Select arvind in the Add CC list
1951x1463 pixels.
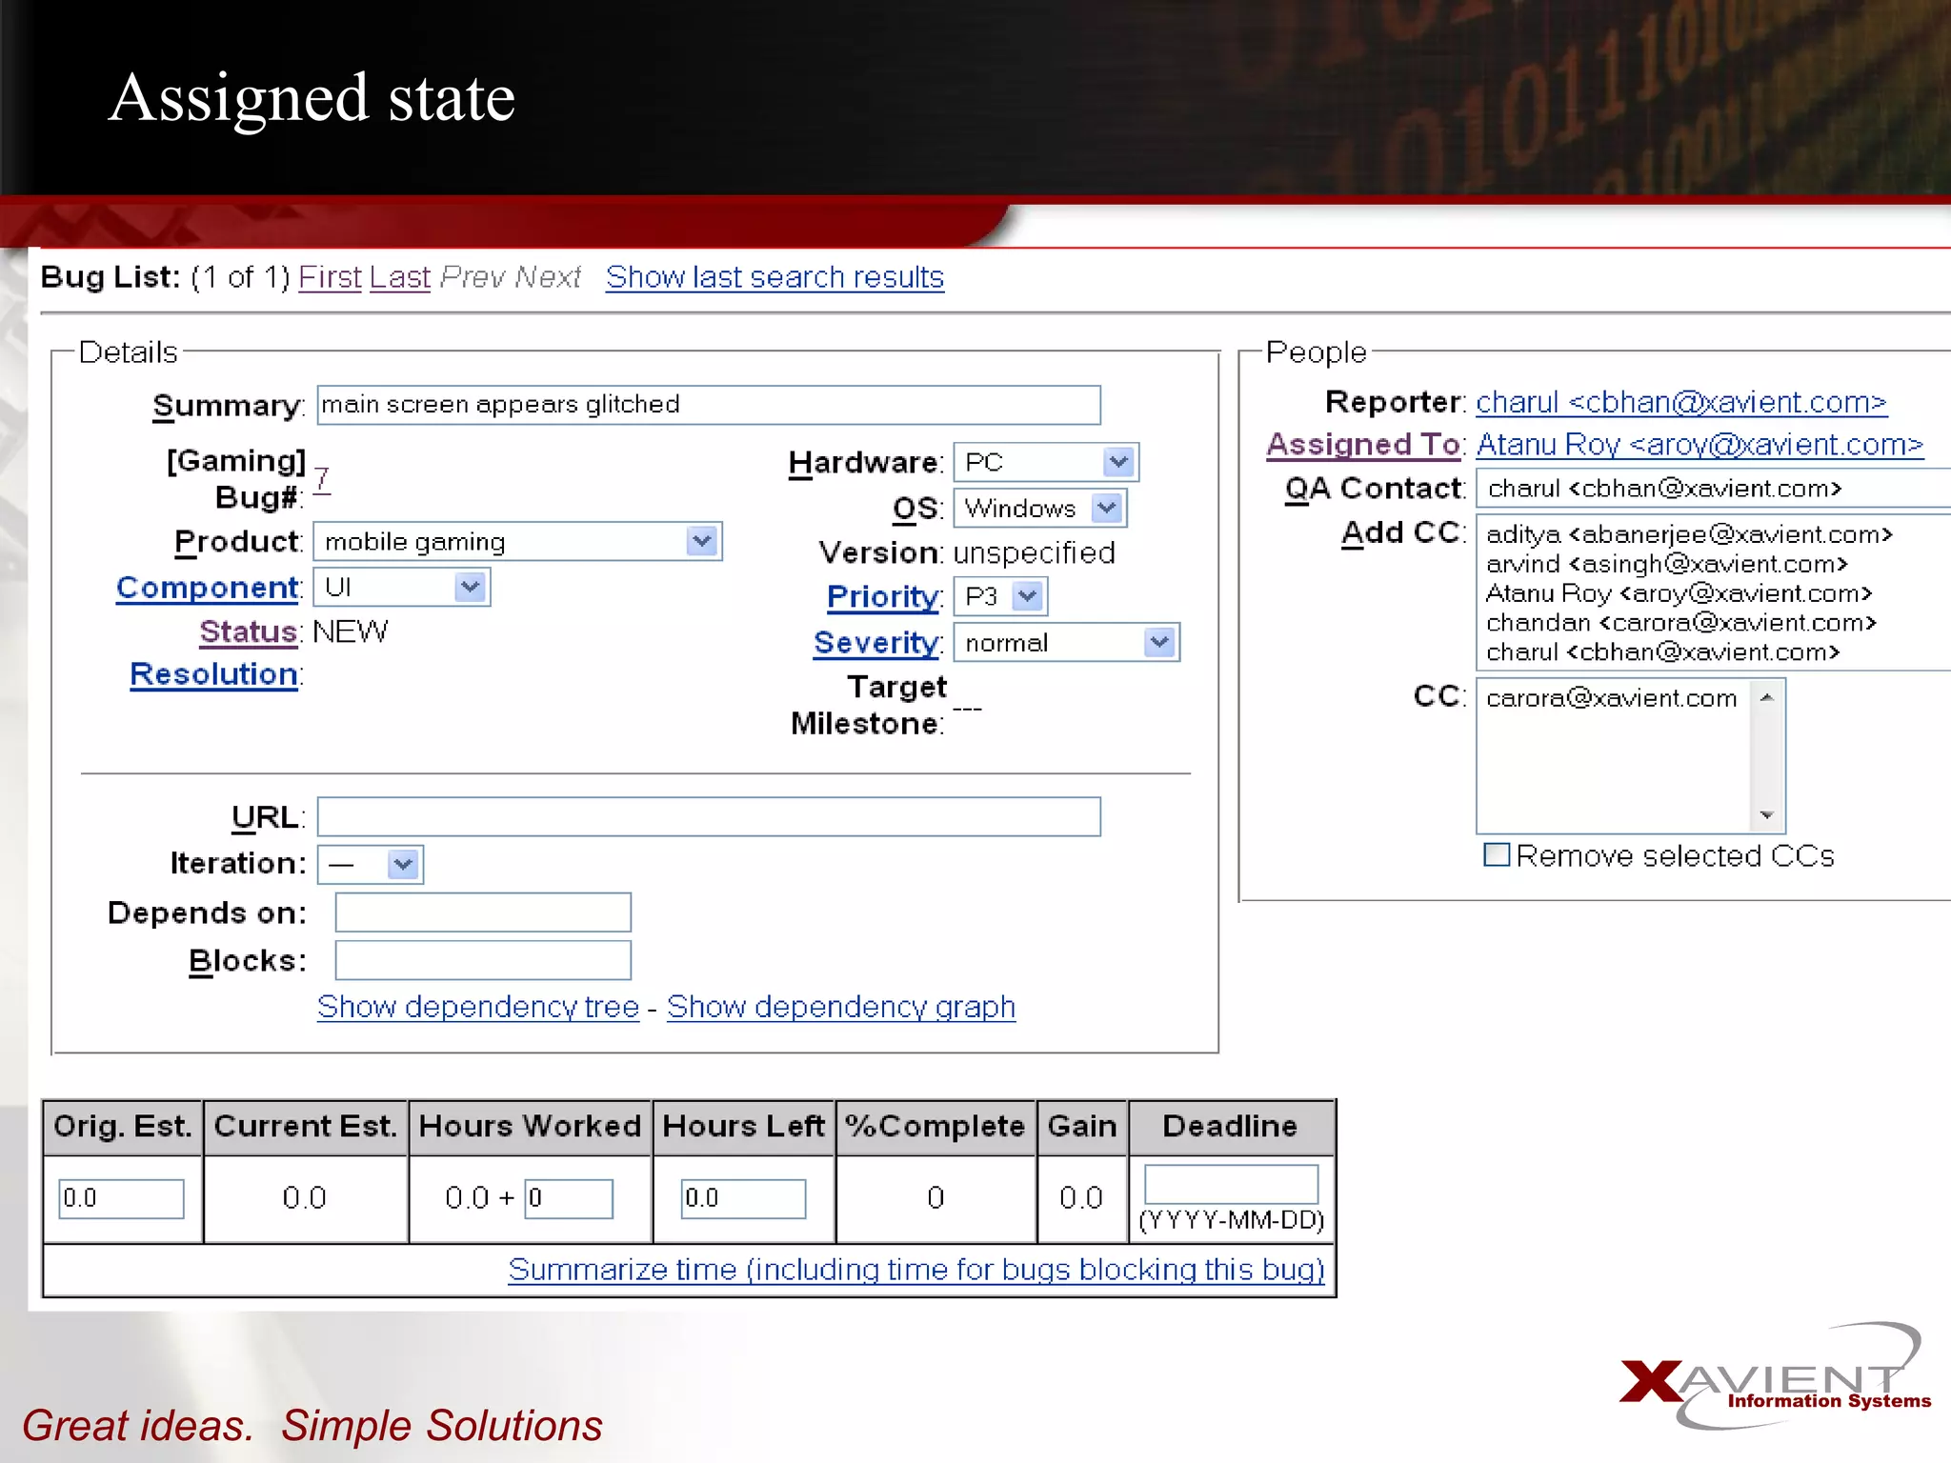click(x=1666, y=564)
